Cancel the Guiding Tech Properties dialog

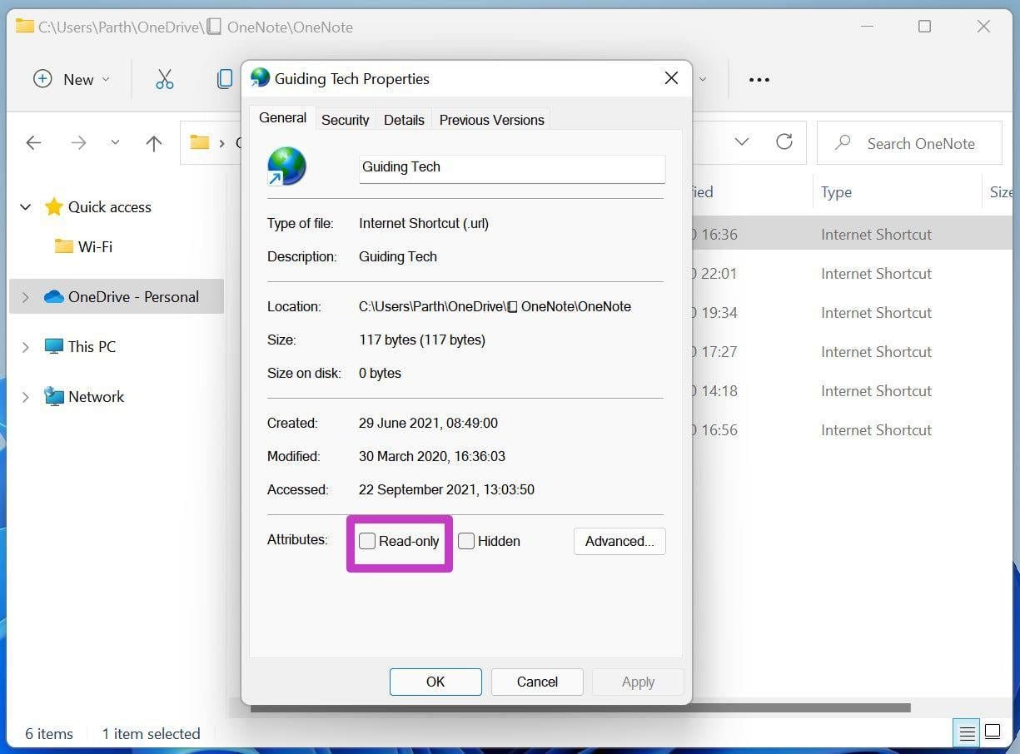537,682
